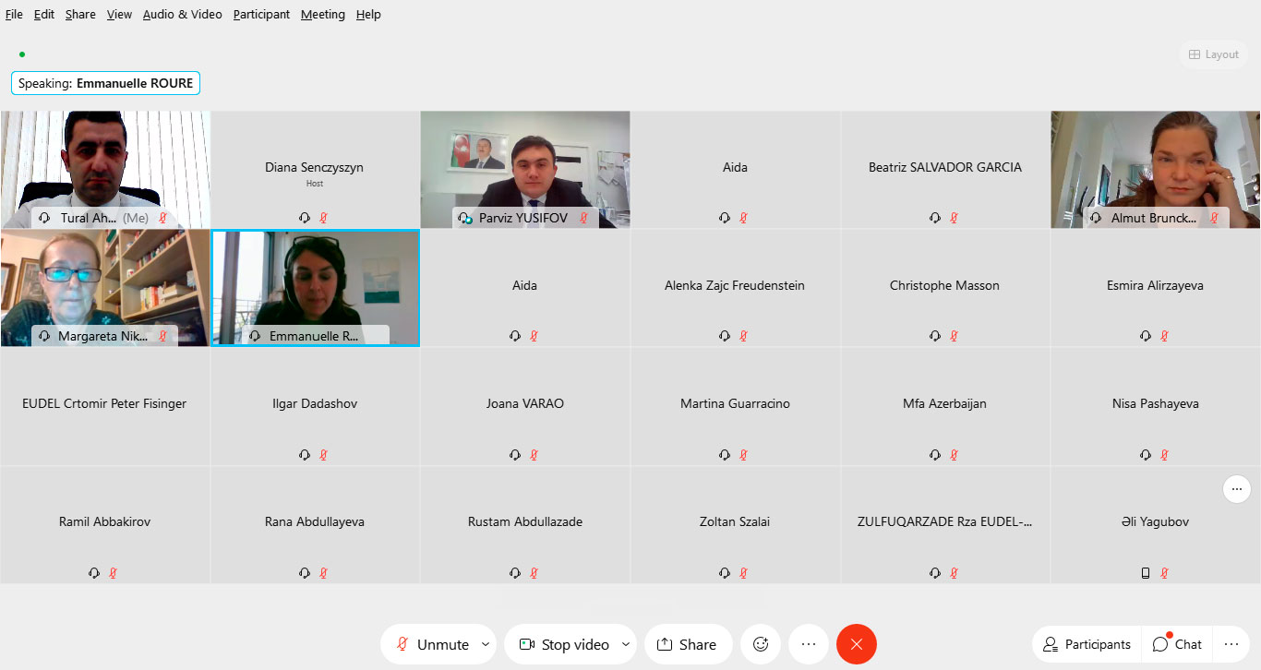
Task: Open the Edit menu
Action: pyautogui.click(x=43, y=15)
